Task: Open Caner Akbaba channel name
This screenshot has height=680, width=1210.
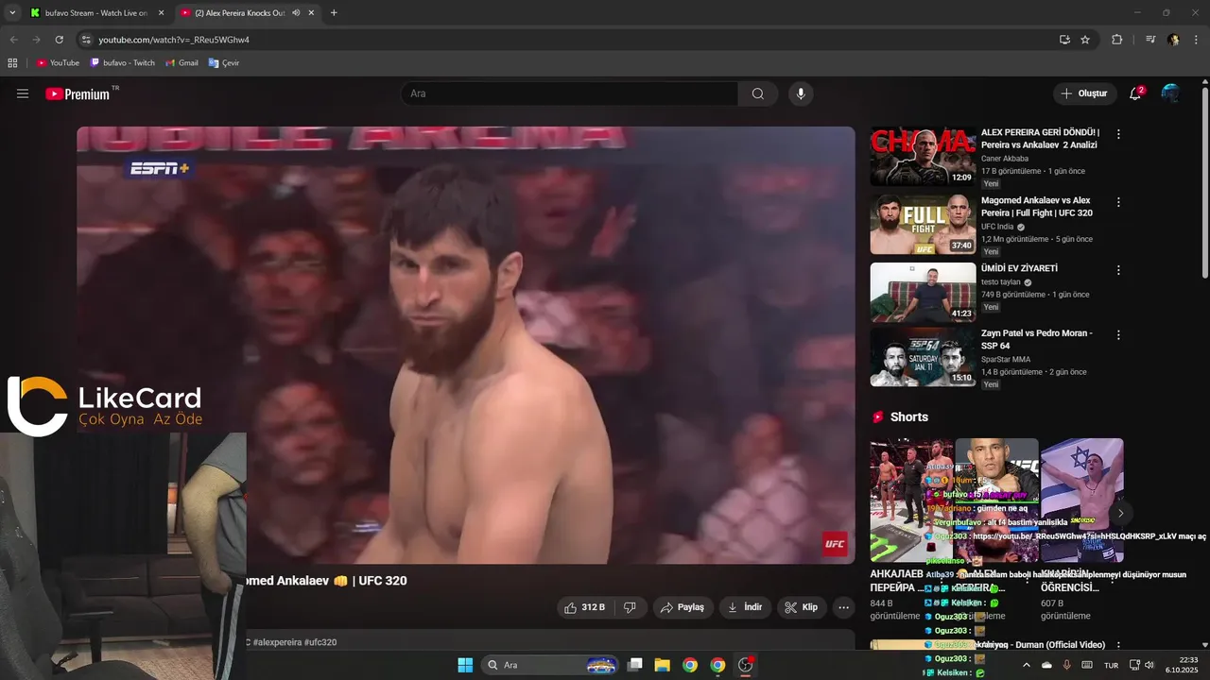Action: point(1004,159)
